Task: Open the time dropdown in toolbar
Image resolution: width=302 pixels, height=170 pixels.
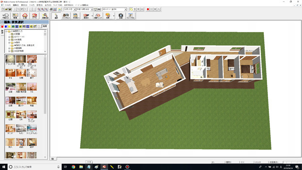Action: pyautogui.click(x=92, y=9)
